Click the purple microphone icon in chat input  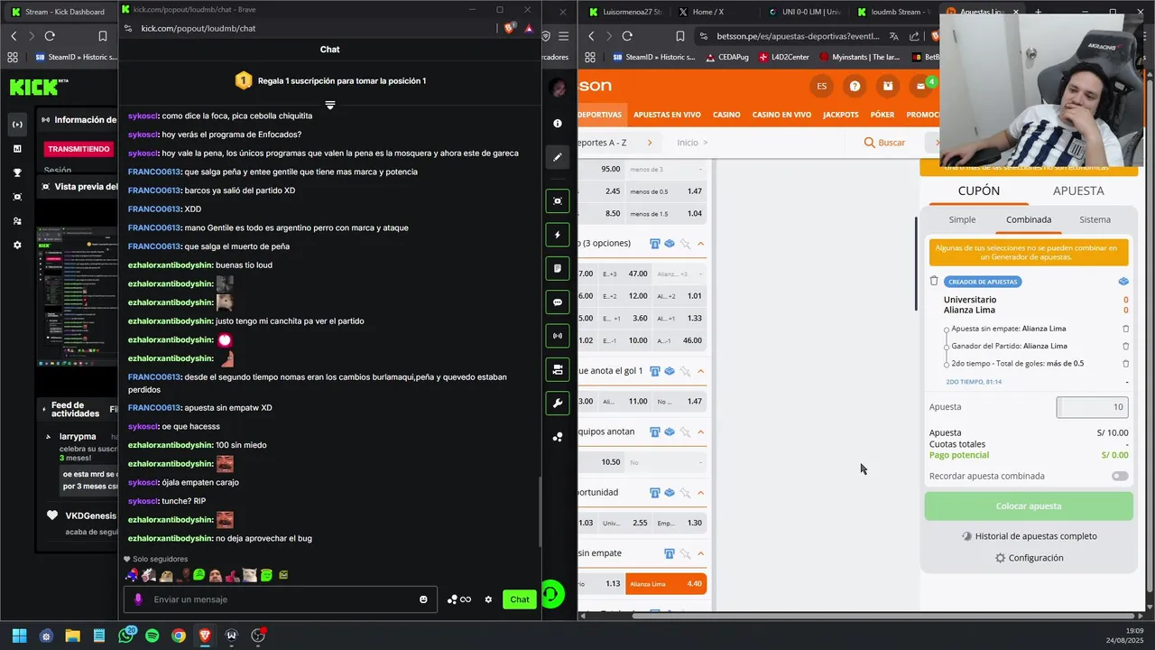click(x=138, y=599)
